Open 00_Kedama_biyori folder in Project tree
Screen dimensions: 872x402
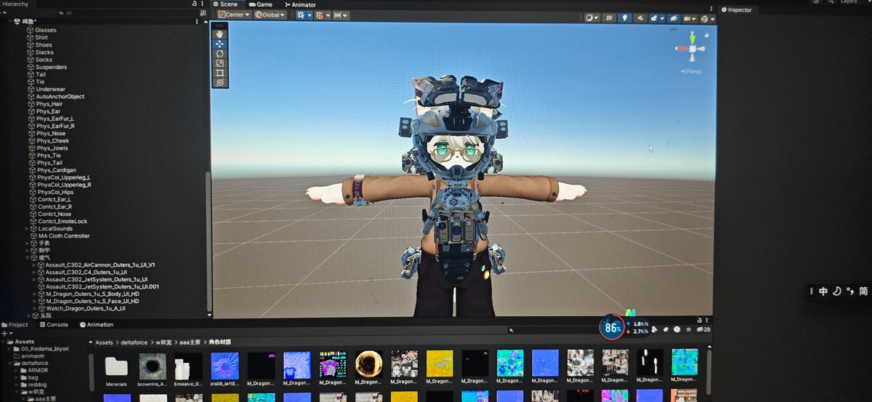click(x=42, y=349)
